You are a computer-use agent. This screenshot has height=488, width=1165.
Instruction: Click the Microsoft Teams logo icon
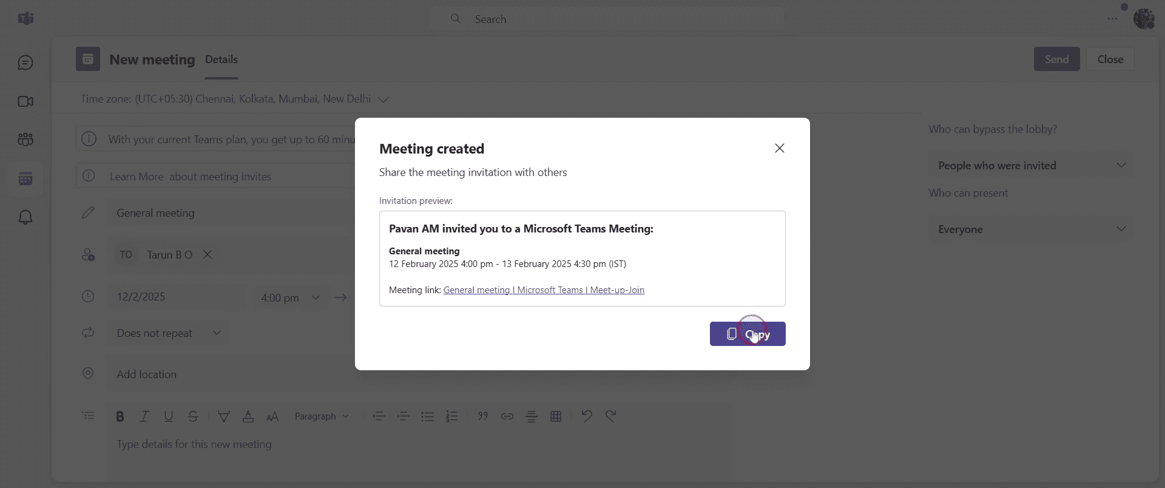(x=25, y=18)
